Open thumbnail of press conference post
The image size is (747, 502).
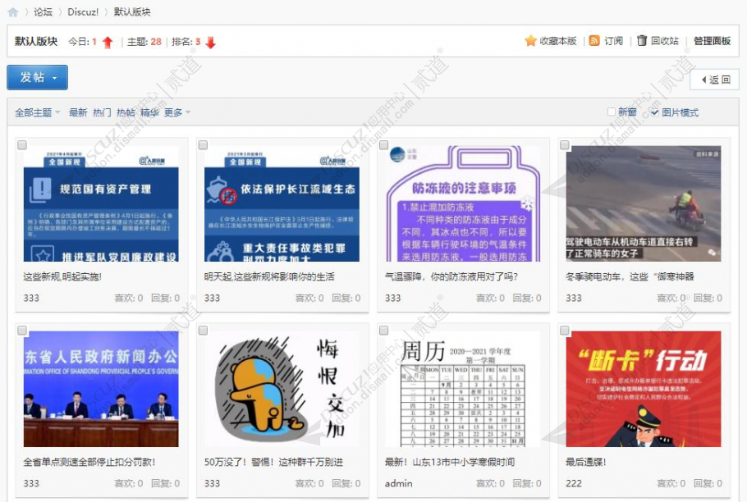click(101, 390)
